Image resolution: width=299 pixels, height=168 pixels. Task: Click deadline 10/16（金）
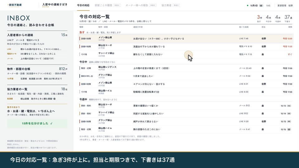[286, 129]
